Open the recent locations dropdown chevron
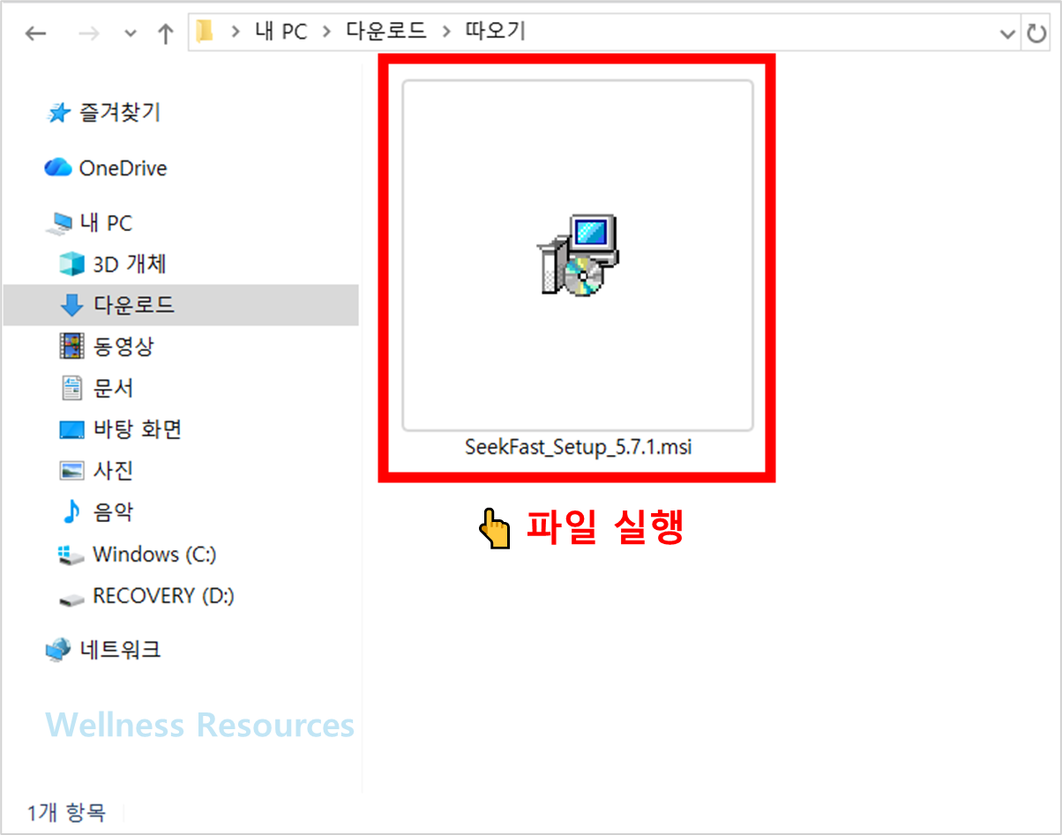Image resolution: width=1062 pixels, height=835 pixels. (131, 34)
